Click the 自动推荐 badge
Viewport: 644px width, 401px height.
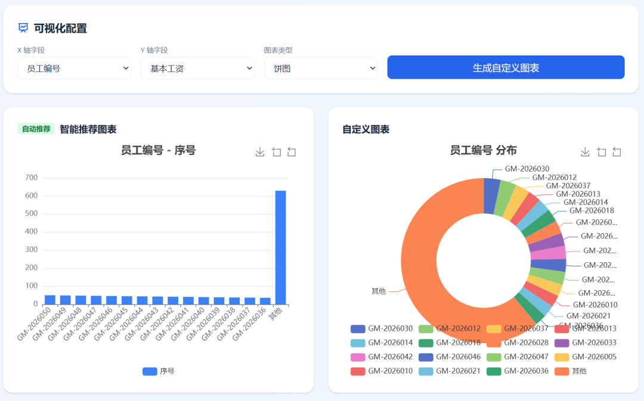point(36,129)
